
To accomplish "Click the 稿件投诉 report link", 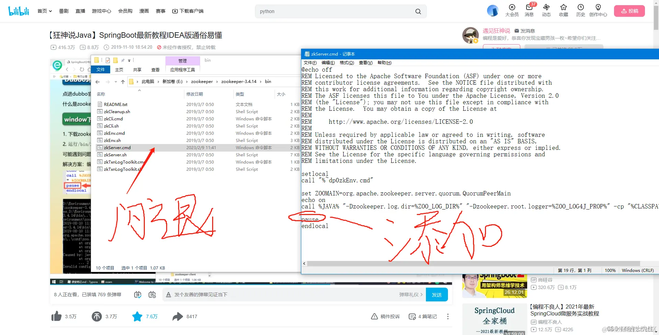I will tap(385, 316).
